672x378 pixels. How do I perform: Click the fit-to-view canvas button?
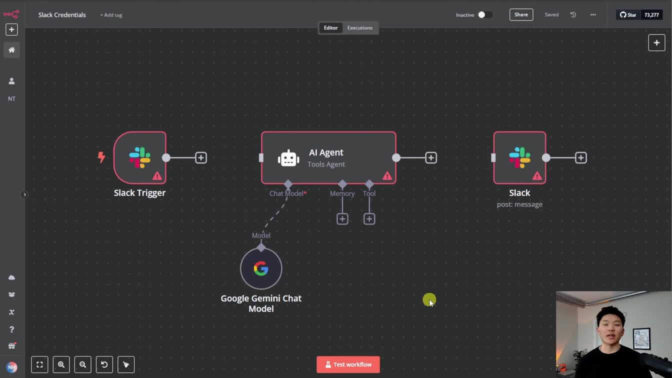(x=39, y=364)
